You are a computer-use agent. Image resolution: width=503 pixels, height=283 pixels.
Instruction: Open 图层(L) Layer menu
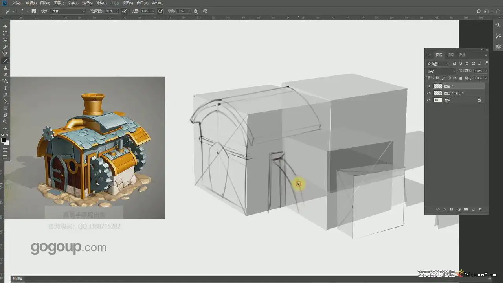(59, 3)
